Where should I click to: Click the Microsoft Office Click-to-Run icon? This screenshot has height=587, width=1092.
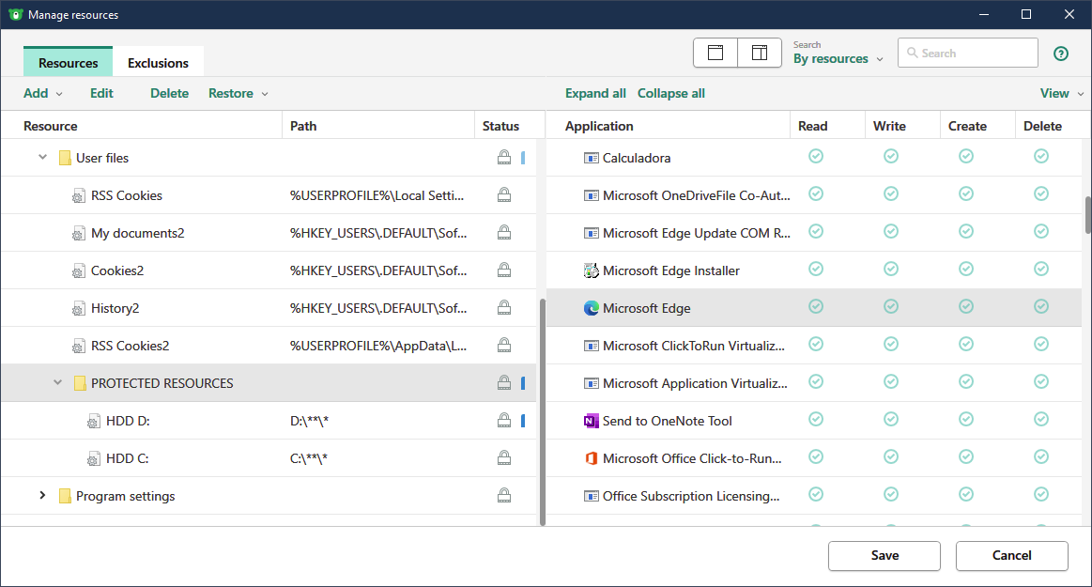tap(591, 458)
